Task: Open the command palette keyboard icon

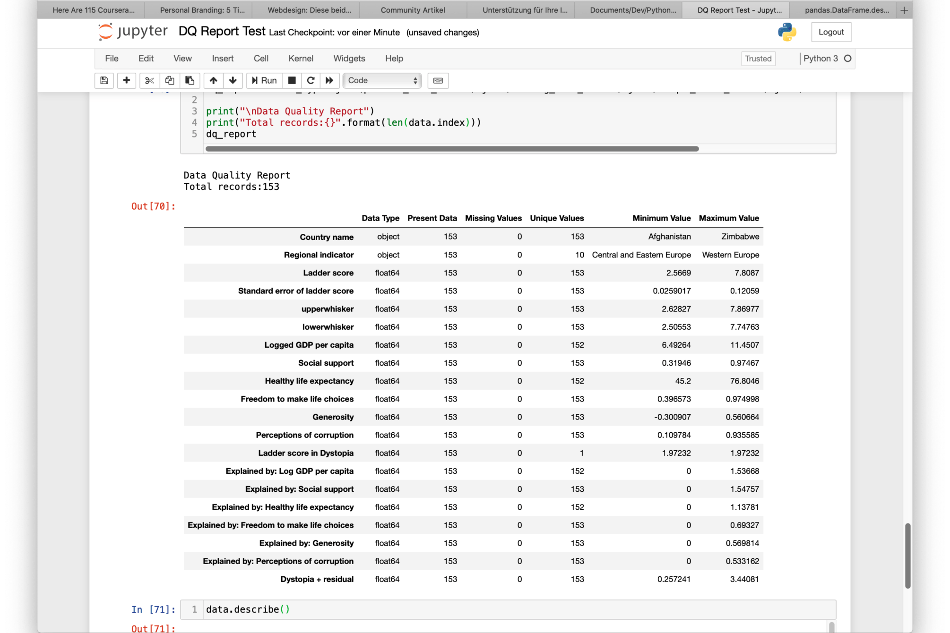Action: (438, 80)
